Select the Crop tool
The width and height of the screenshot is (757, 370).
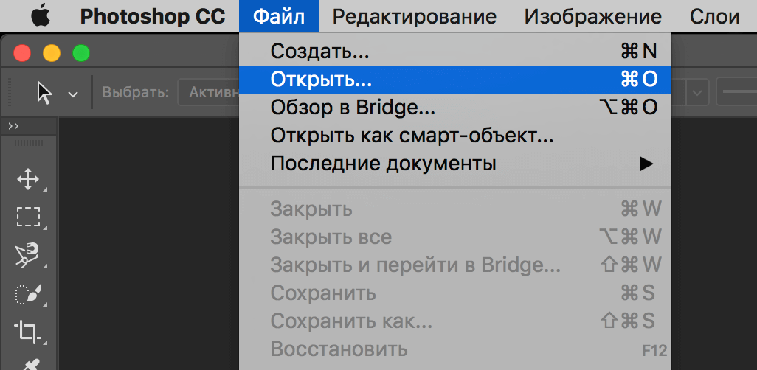click(x=28, y=332)
